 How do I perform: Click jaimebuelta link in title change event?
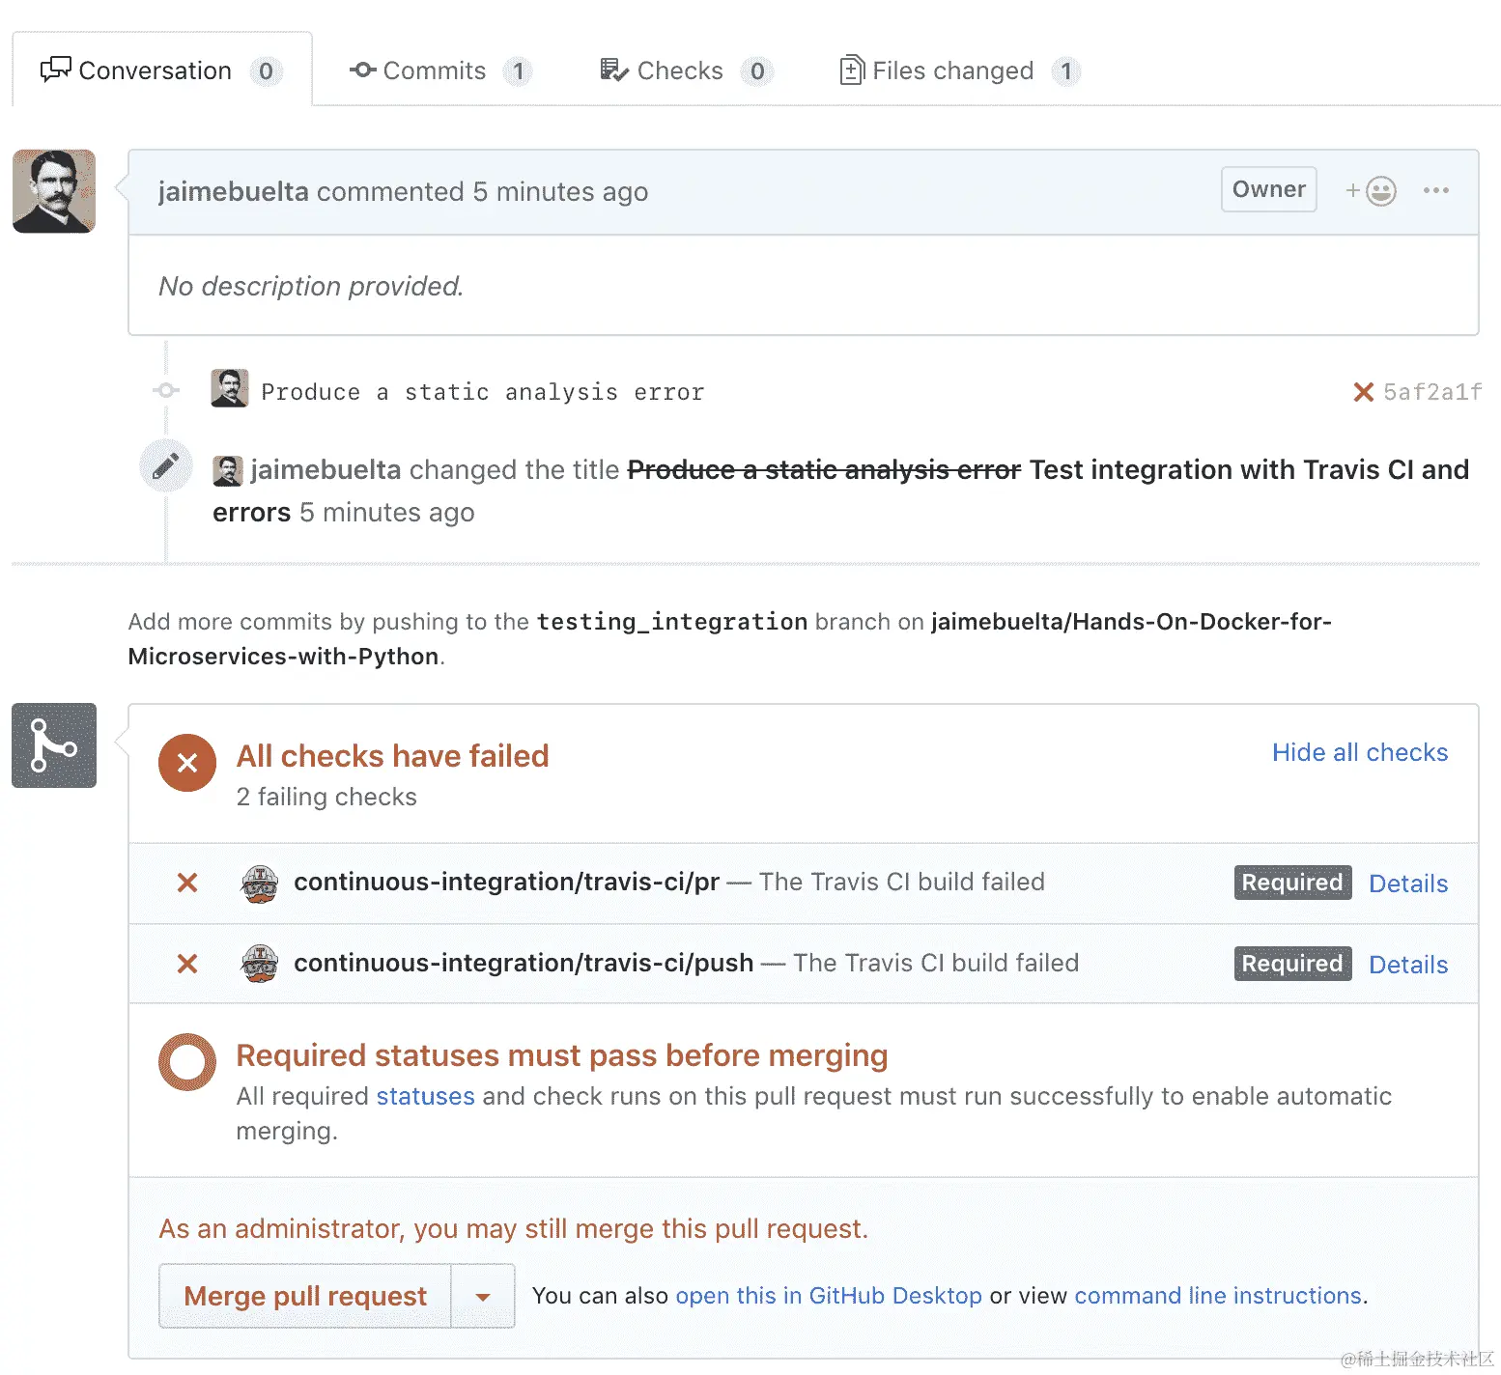coord(326,469)
